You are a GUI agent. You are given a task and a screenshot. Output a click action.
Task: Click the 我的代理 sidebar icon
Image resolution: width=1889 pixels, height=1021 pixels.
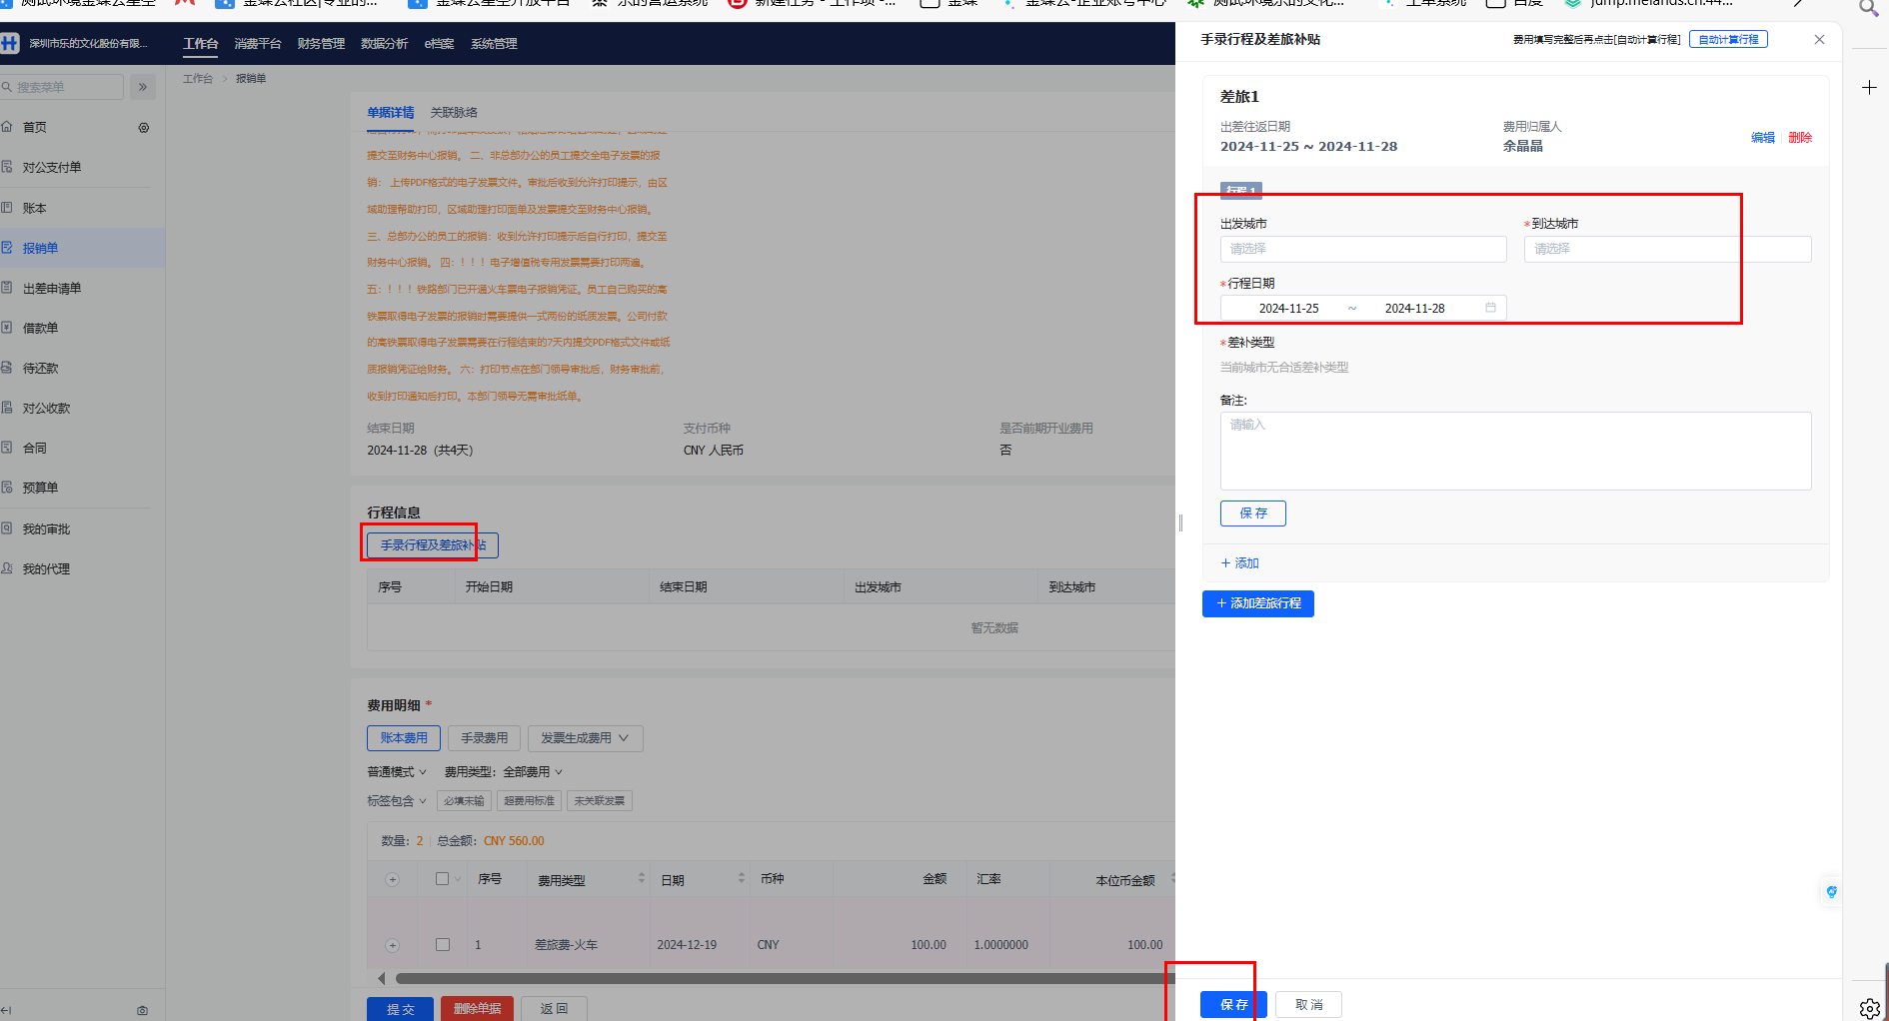[7, 568]
